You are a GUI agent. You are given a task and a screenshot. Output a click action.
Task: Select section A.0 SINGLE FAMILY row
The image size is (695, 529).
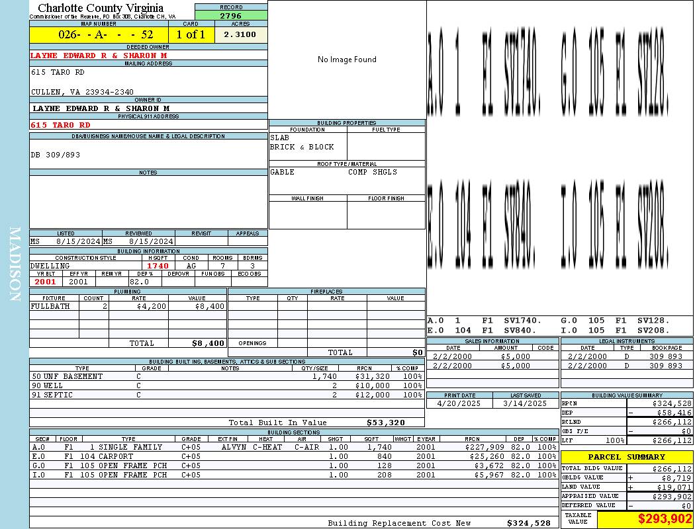point(294,447)
